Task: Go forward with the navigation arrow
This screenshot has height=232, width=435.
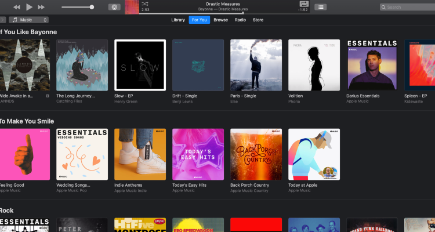Action: pos(2,20)
